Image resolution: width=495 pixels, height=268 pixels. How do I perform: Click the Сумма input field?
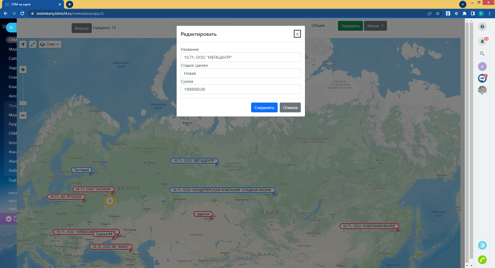click(x=241, y=89)
